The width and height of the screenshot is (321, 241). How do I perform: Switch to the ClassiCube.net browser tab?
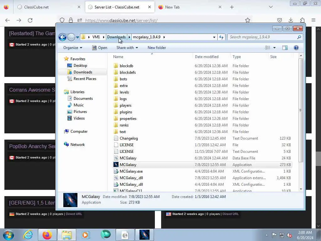point(49,7)
